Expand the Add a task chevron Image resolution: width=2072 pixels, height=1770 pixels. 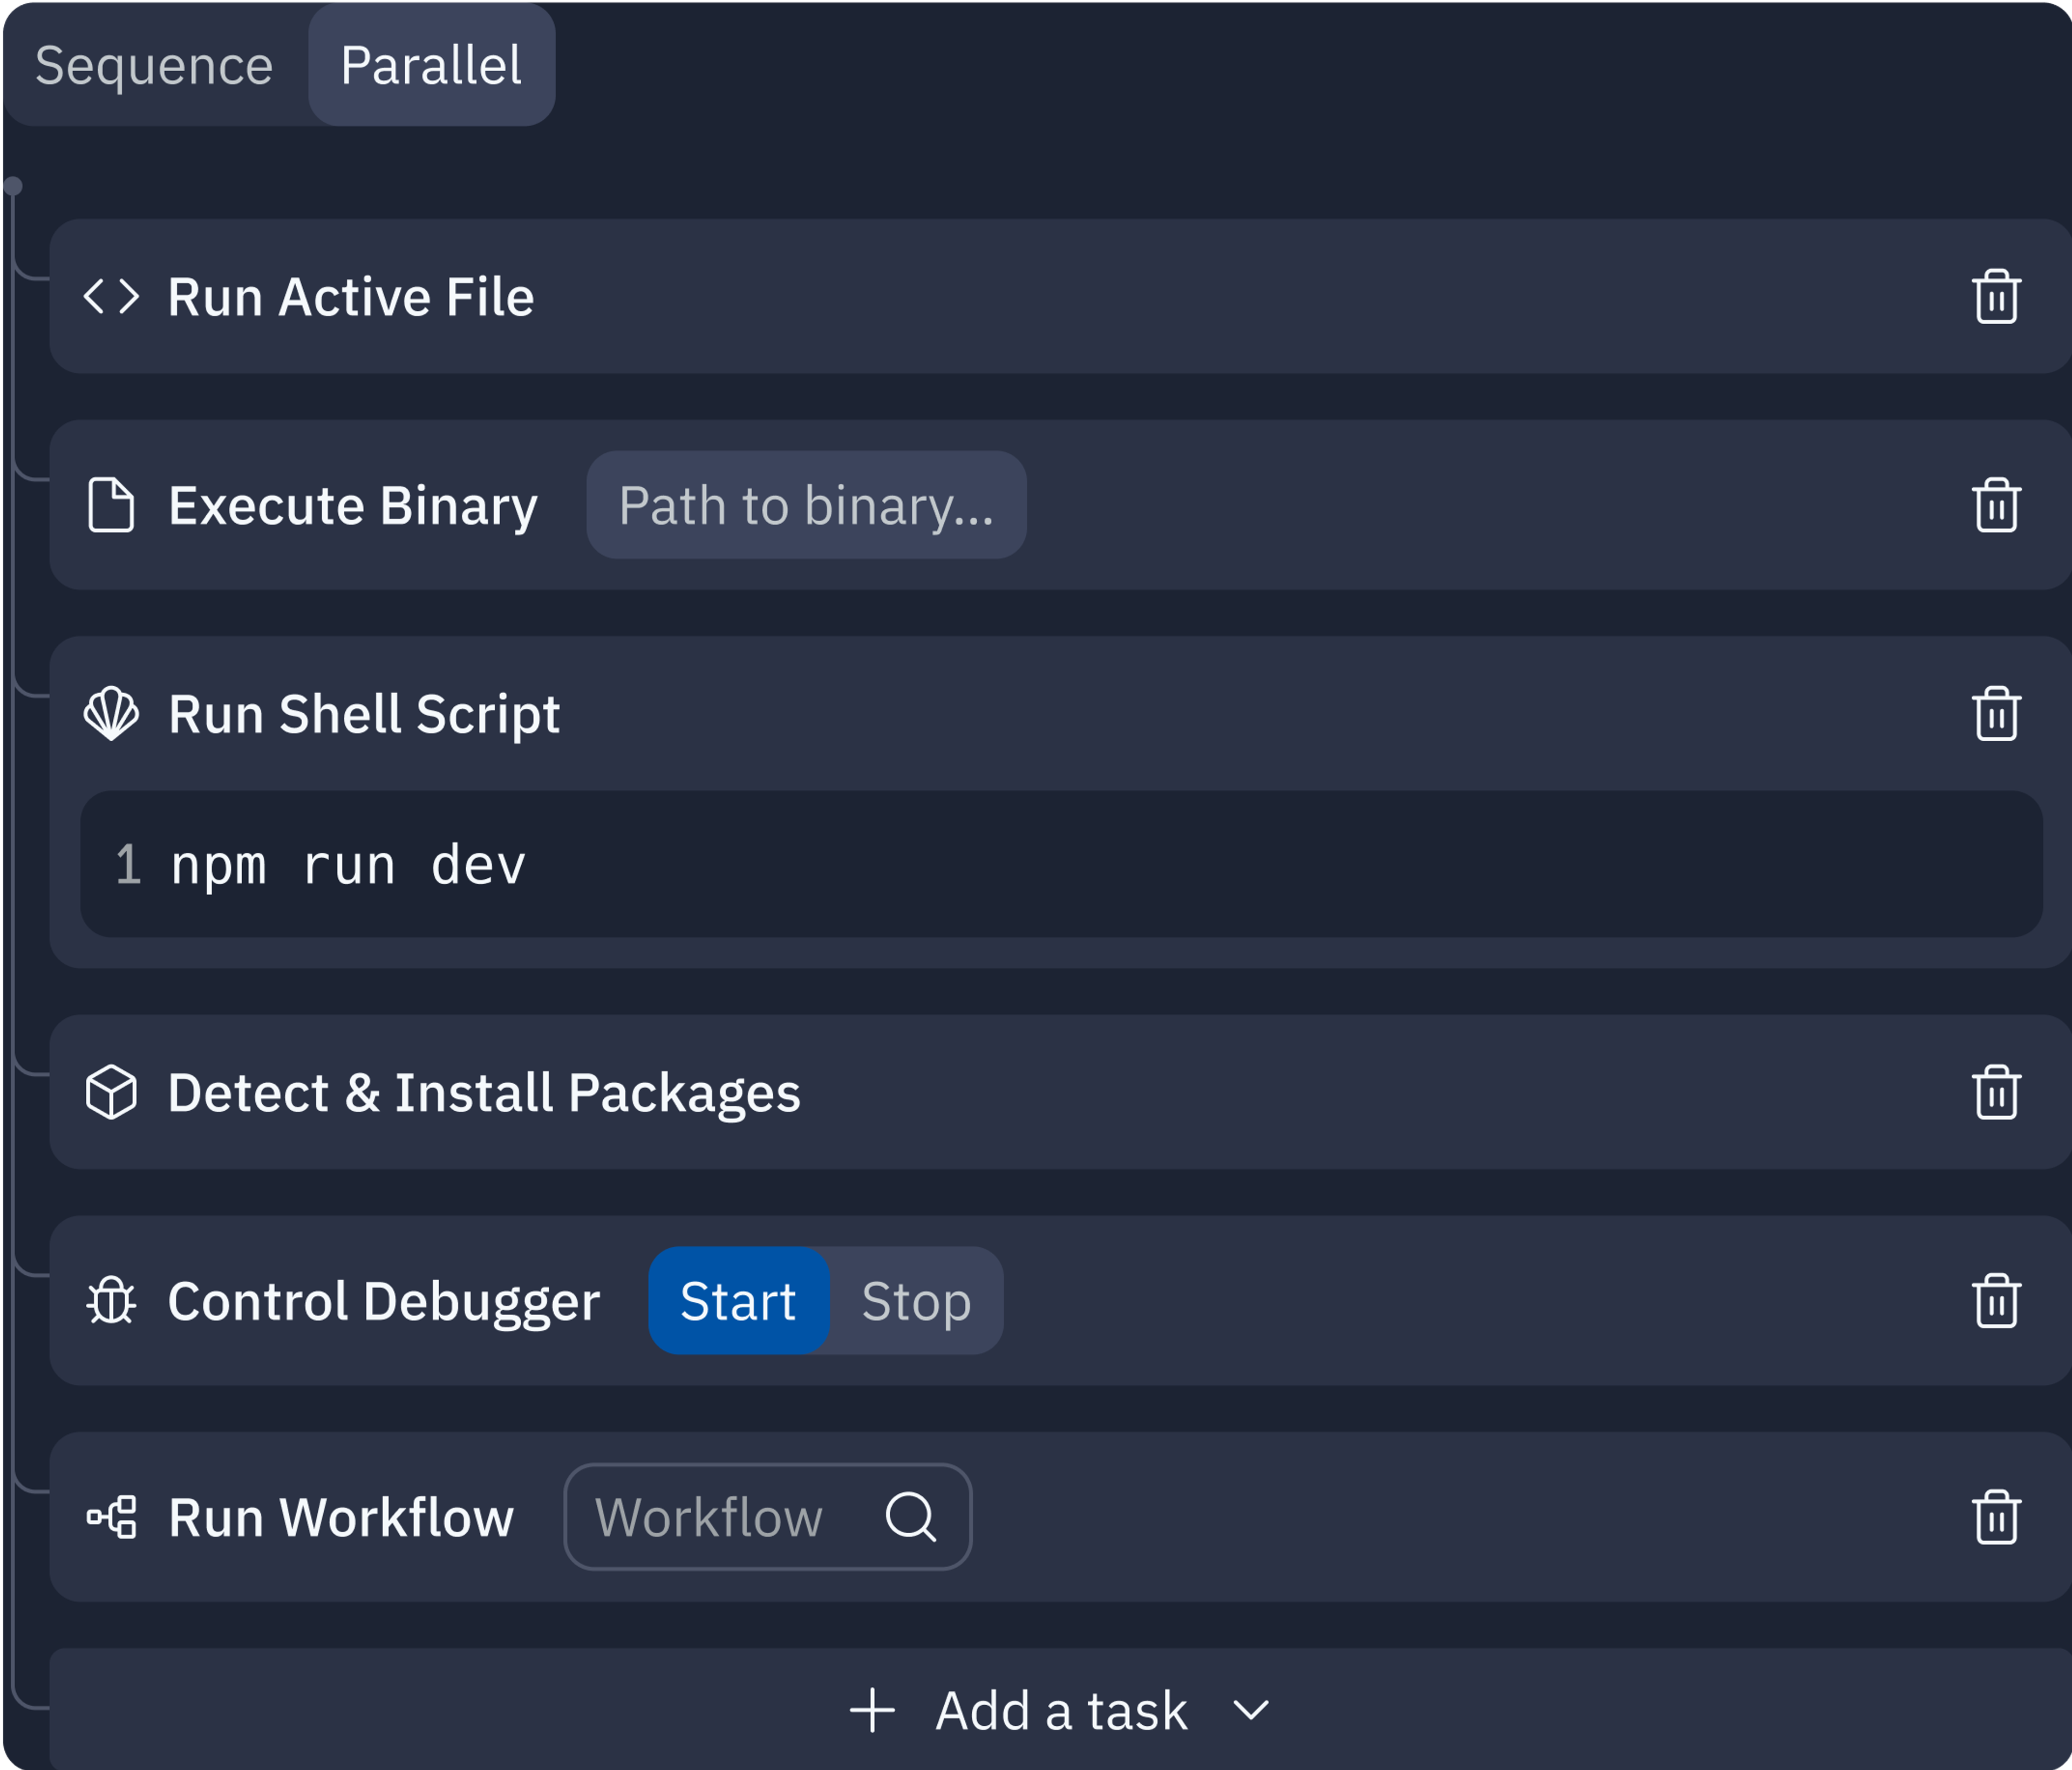click(1251, 1710)
